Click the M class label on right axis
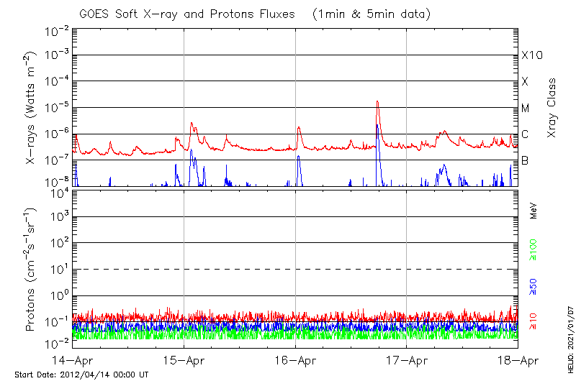The height and width of the screenshot is (381, 576). click(526, 109)
